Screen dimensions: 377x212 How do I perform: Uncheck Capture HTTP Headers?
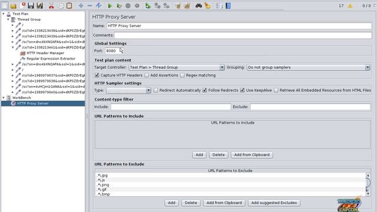(x=97, y=75)
